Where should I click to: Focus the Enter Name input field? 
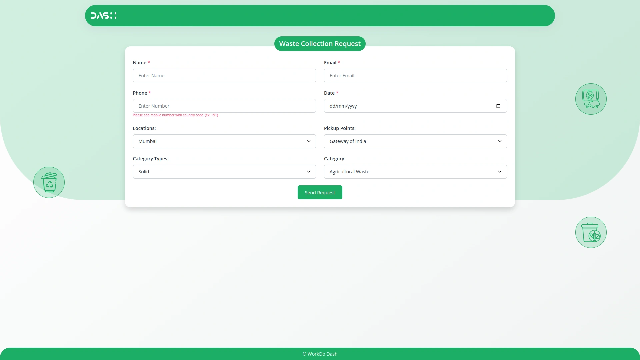(224, 76)
